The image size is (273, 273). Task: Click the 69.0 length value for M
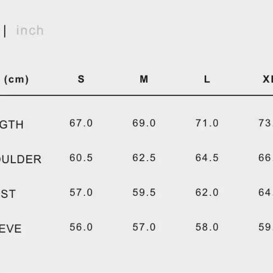(144, 123)
